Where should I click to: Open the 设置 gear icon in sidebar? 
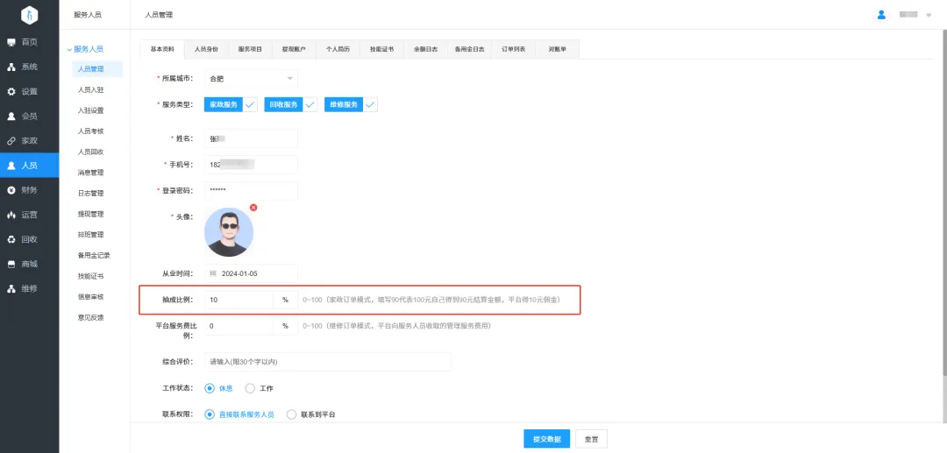coord(11,91)
